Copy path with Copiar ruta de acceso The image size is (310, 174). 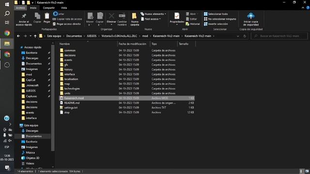(x=67, y=19)
